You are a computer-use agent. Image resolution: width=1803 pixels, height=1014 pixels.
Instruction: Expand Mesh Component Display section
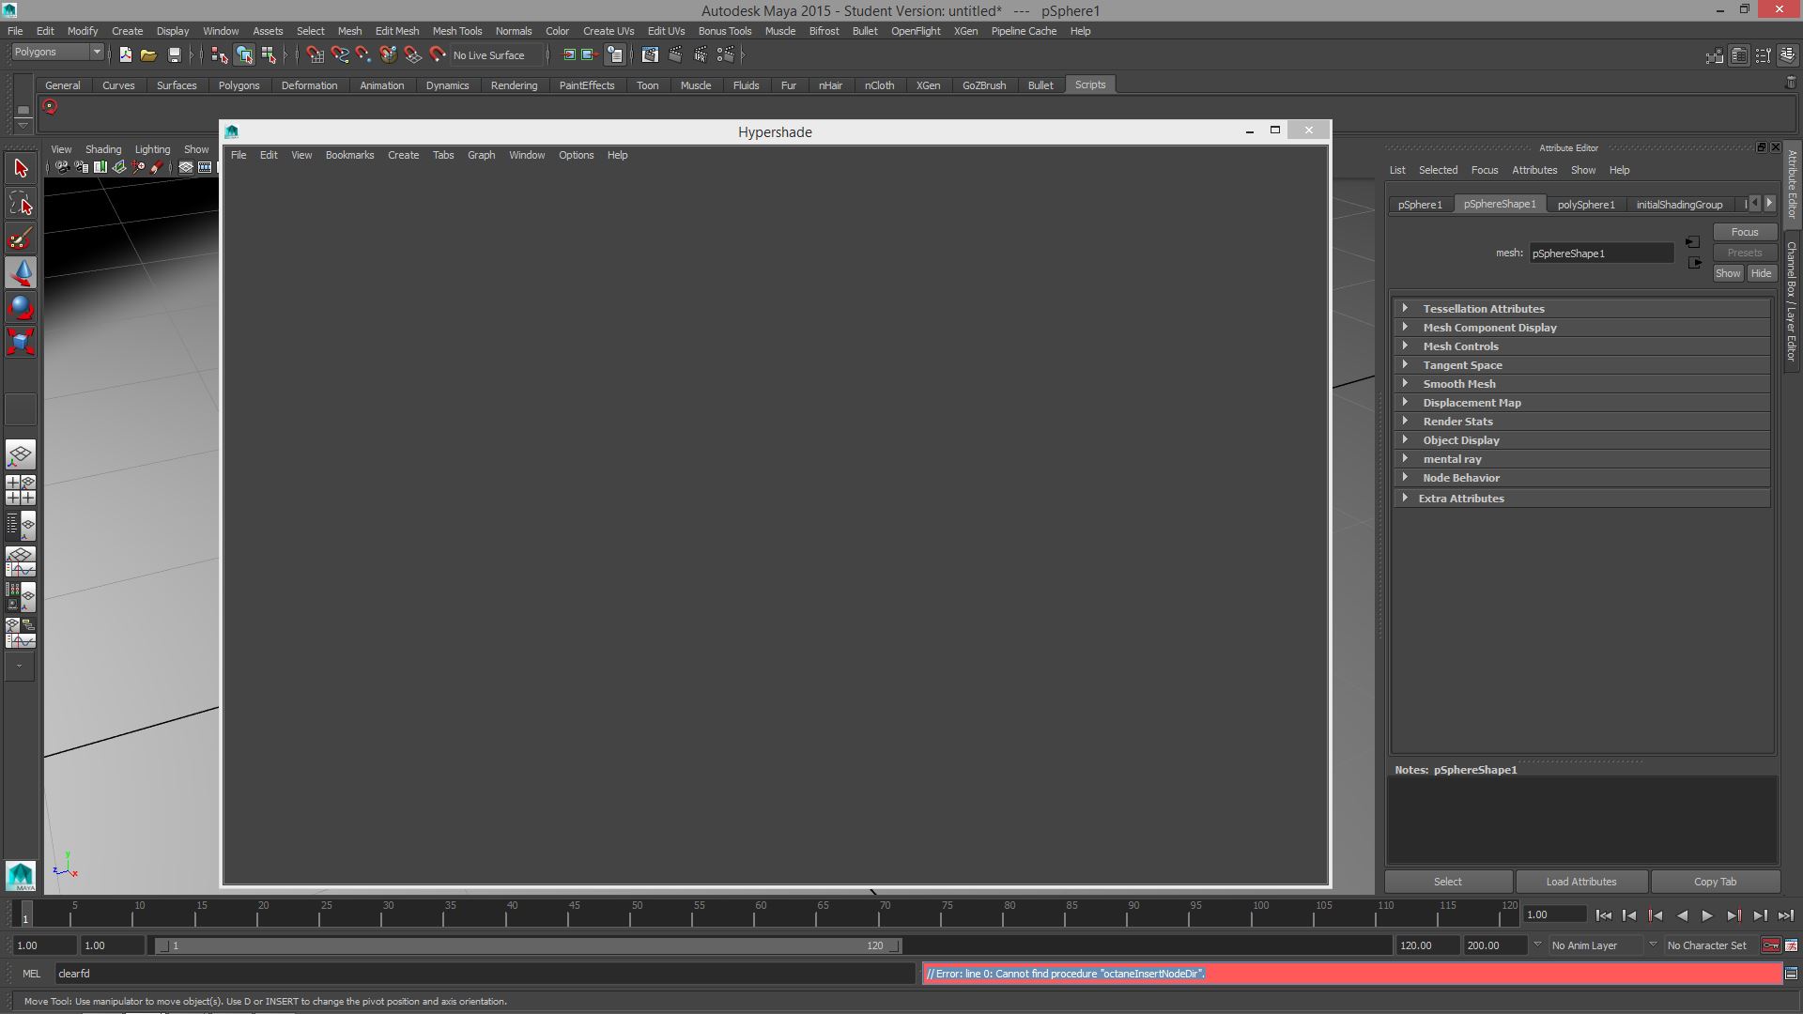1581,328
